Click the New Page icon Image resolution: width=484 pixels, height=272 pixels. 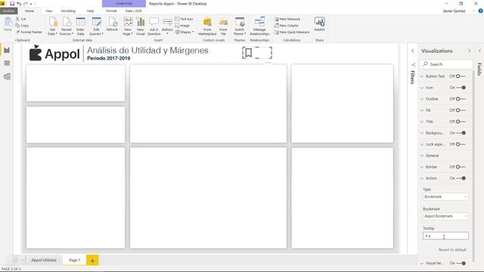click(128, 22)
